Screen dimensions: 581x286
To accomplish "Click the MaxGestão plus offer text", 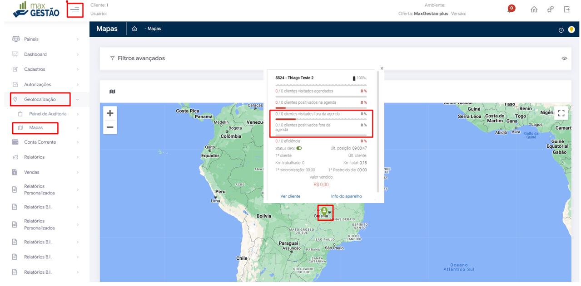I will click(431, 14).
